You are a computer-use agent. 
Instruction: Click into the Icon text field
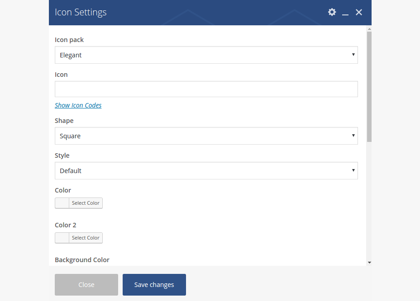coord(206,89)
